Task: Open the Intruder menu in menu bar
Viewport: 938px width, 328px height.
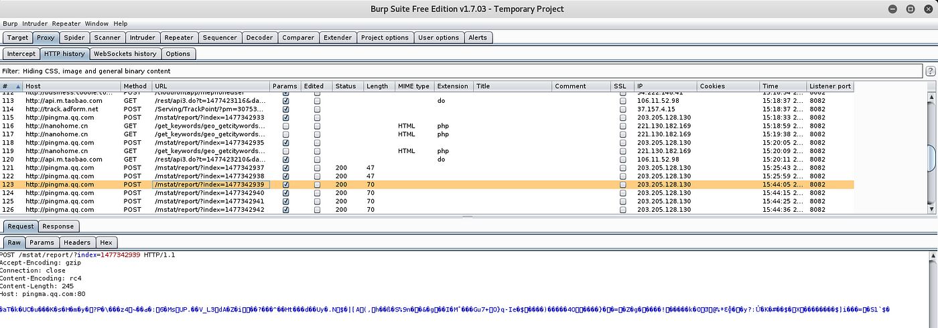Action: pos(35,23)
